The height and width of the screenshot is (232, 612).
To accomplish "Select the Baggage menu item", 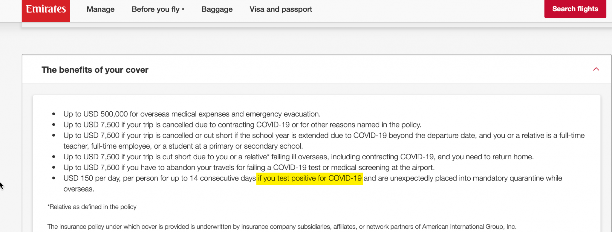I will coord(217,9).
